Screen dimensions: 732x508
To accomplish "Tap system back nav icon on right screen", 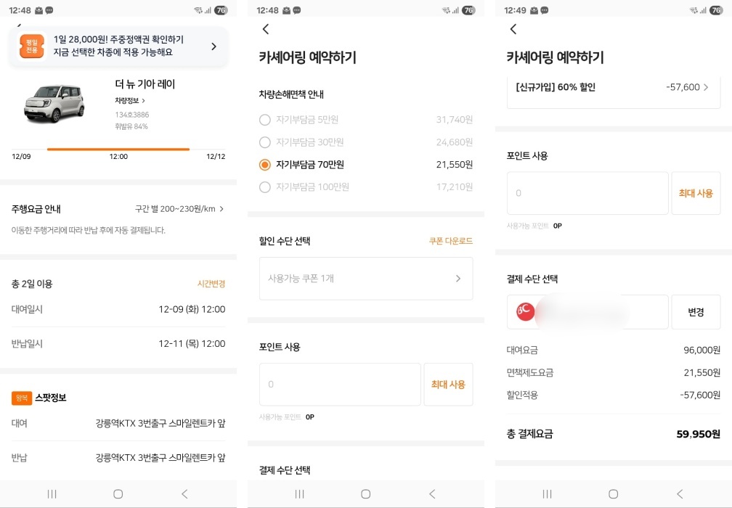I will 680,493.
